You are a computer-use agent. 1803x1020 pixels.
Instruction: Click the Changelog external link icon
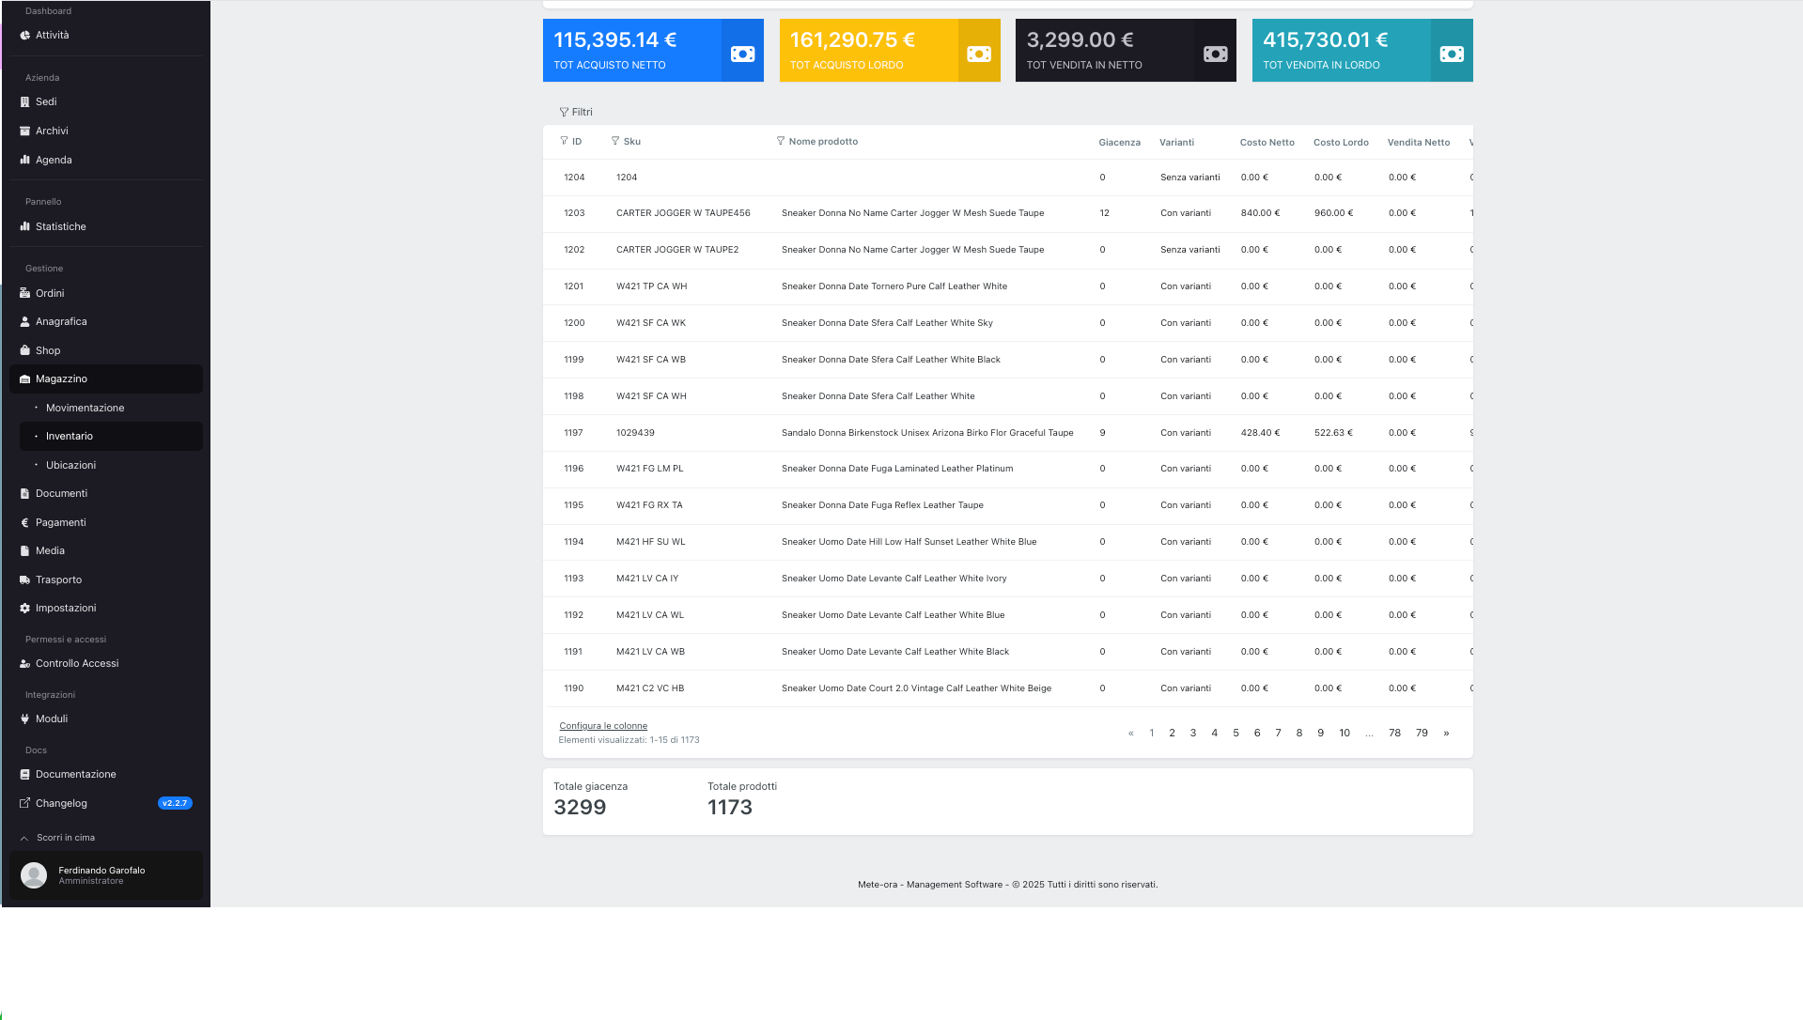tap(24, 803)
